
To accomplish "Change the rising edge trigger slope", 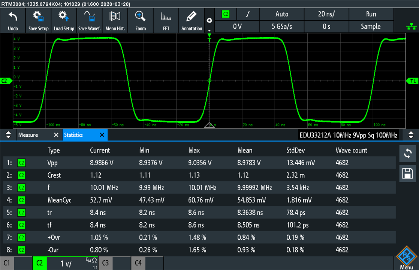I will coord(248,14).
